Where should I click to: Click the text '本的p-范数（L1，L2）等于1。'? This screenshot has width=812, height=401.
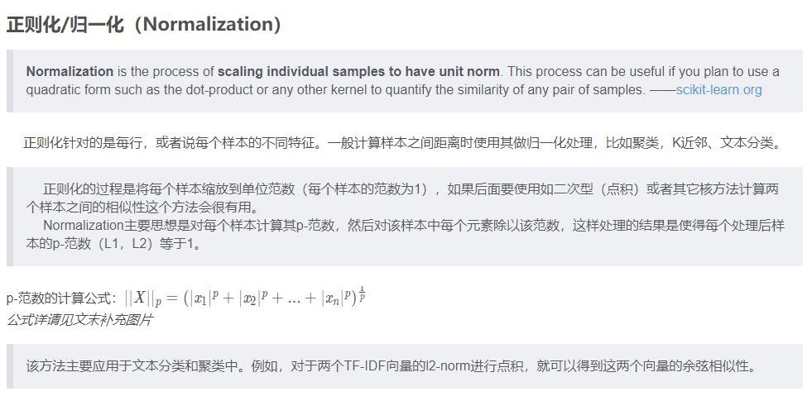click(x=113, y=244)
